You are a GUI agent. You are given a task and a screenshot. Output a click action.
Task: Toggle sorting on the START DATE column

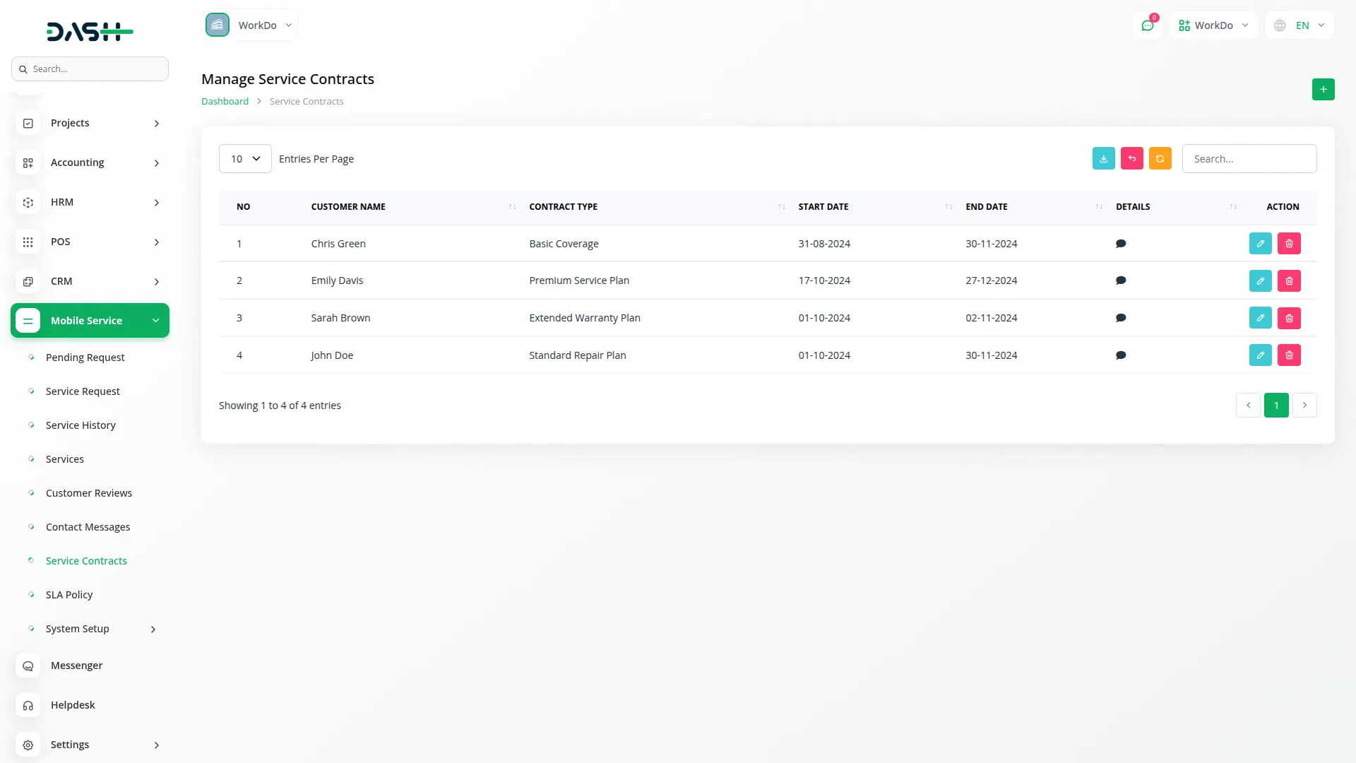click(x=947, y=207)
